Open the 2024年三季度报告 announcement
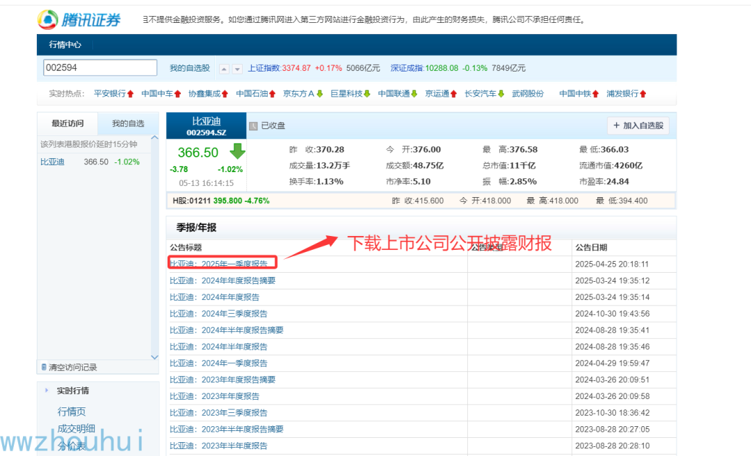The width and height of the screenshot is (751, 456). pyautogui.click(x=218, y=314)
